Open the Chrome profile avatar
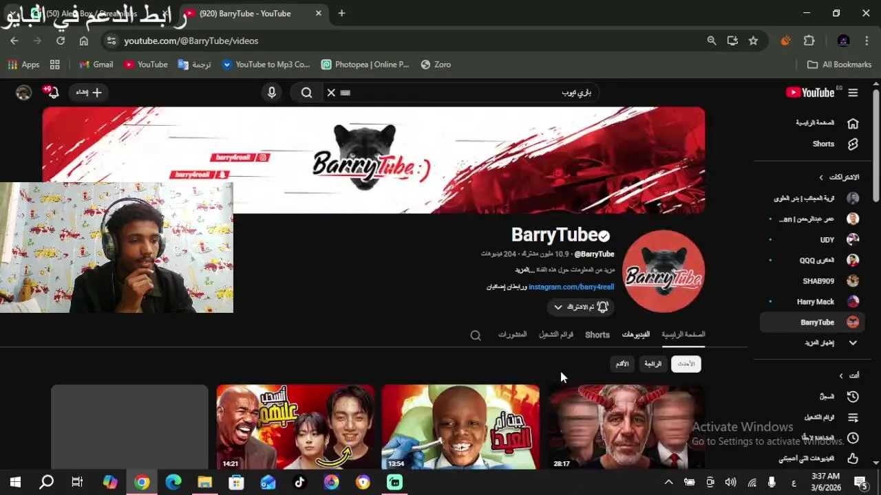Image resolution: width=881 pixels, height=495 pixels. (x=844, y=41)
